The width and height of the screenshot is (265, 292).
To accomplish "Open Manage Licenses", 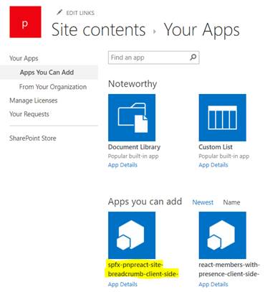I will [34, 100].
